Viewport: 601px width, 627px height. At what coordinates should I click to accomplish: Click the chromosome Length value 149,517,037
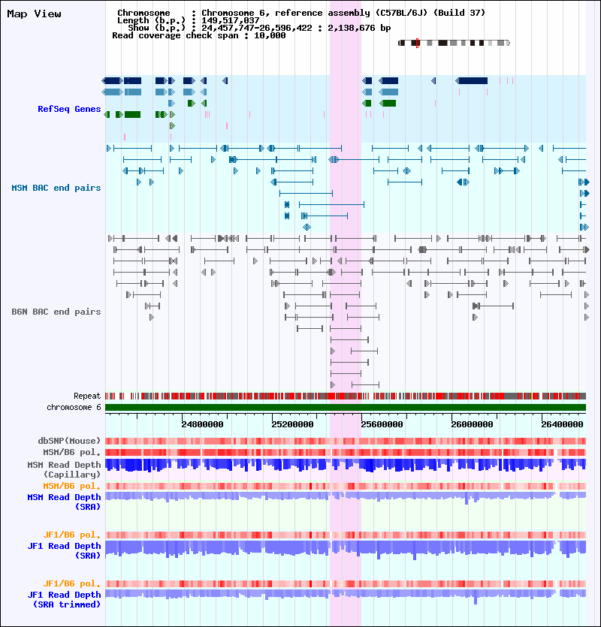230,20
